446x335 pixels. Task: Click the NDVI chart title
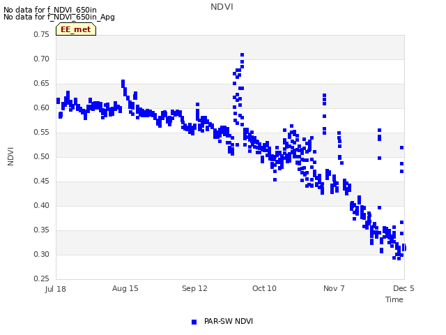222,7
